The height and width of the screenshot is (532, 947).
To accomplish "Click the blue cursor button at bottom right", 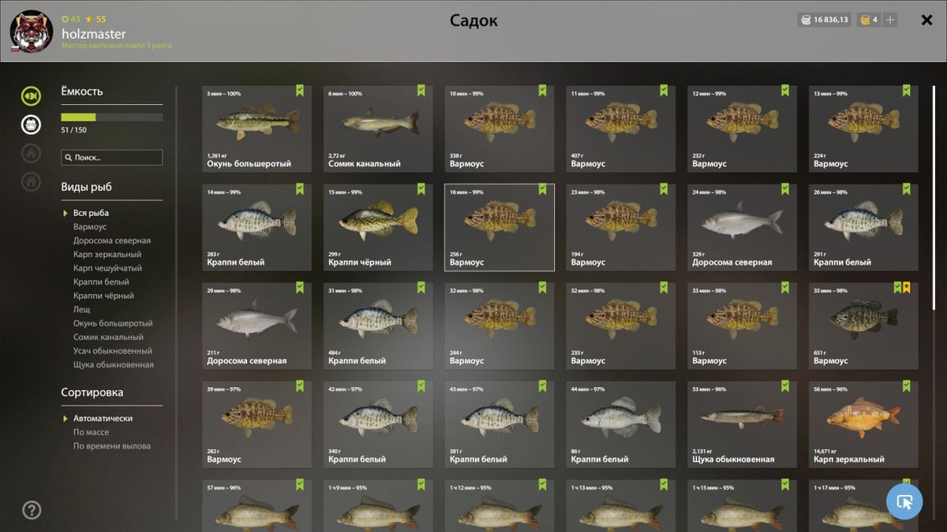I will (x=904, y=500).
